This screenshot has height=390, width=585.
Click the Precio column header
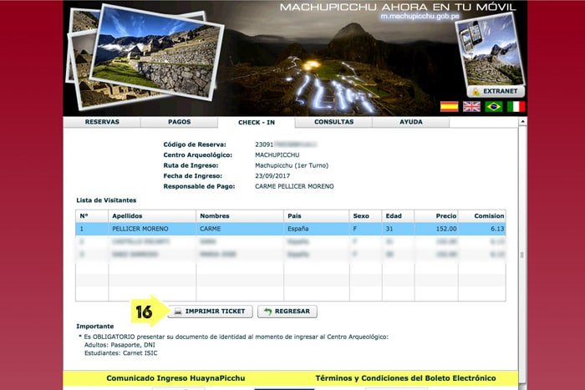pos(436,216)
